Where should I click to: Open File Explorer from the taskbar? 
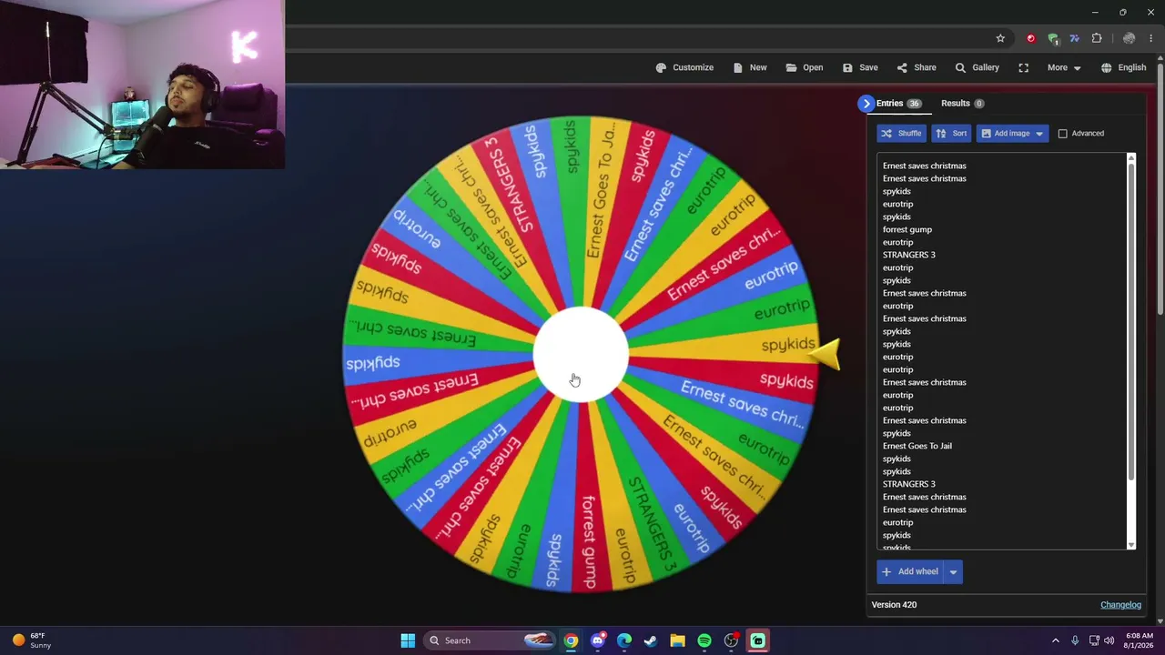coord(677,640)
